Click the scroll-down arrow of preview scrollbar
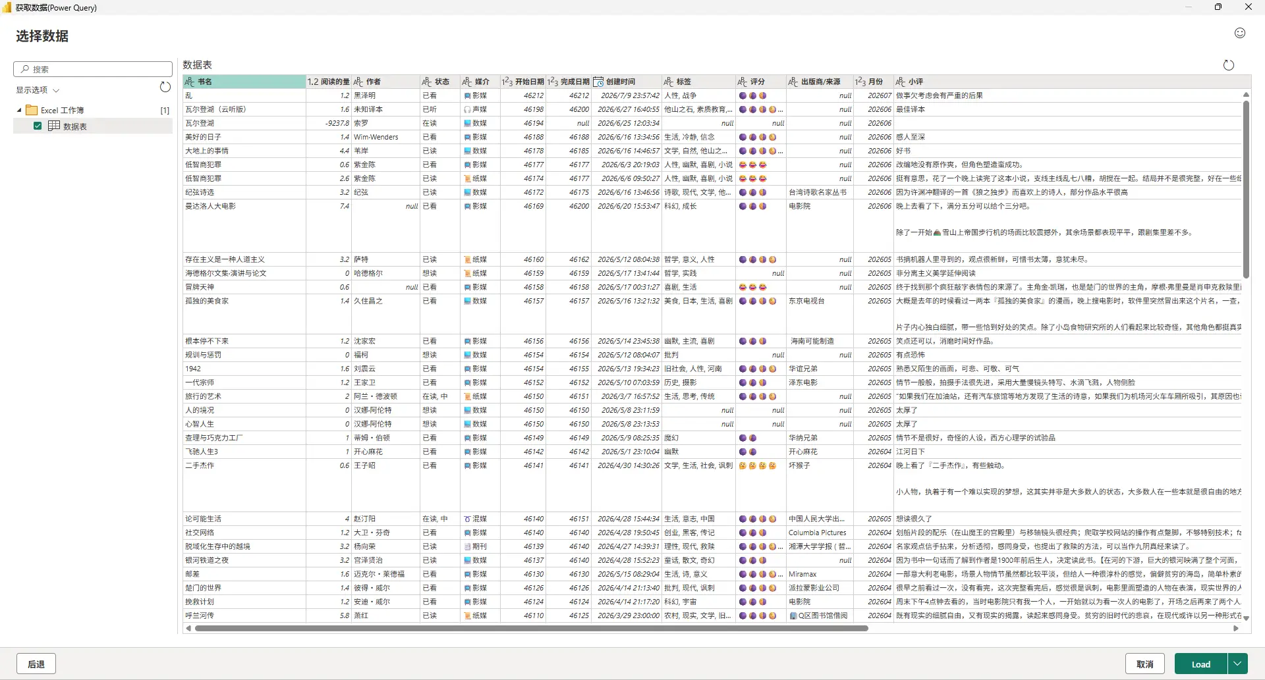Image resolution: width=1265 pixels, height=680 pixels. click(x=1245, y=617)
